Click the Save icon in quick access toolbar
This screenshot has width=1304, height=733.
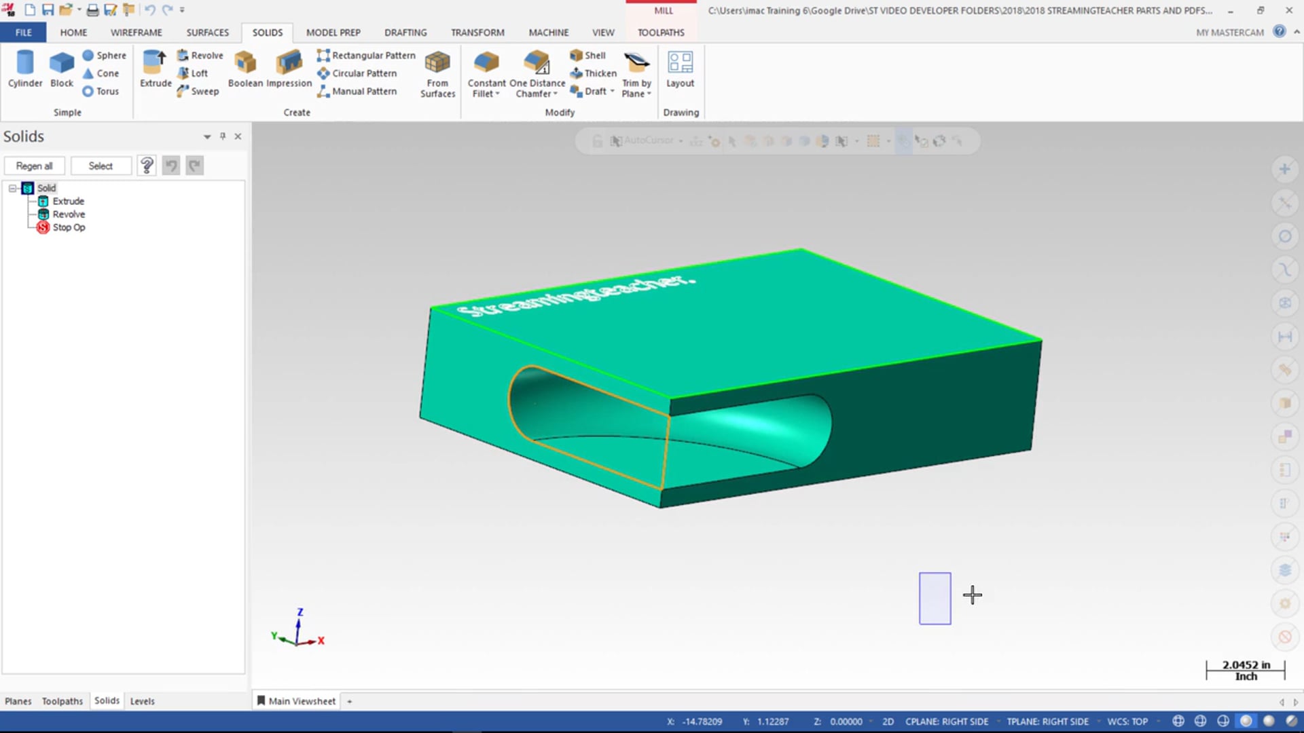point(48,10)
